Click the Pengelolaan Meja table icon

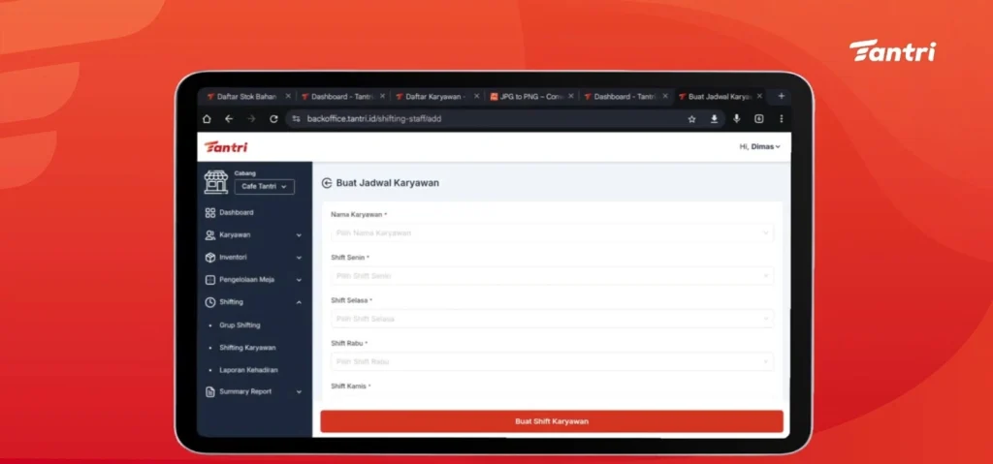(210, 280)
